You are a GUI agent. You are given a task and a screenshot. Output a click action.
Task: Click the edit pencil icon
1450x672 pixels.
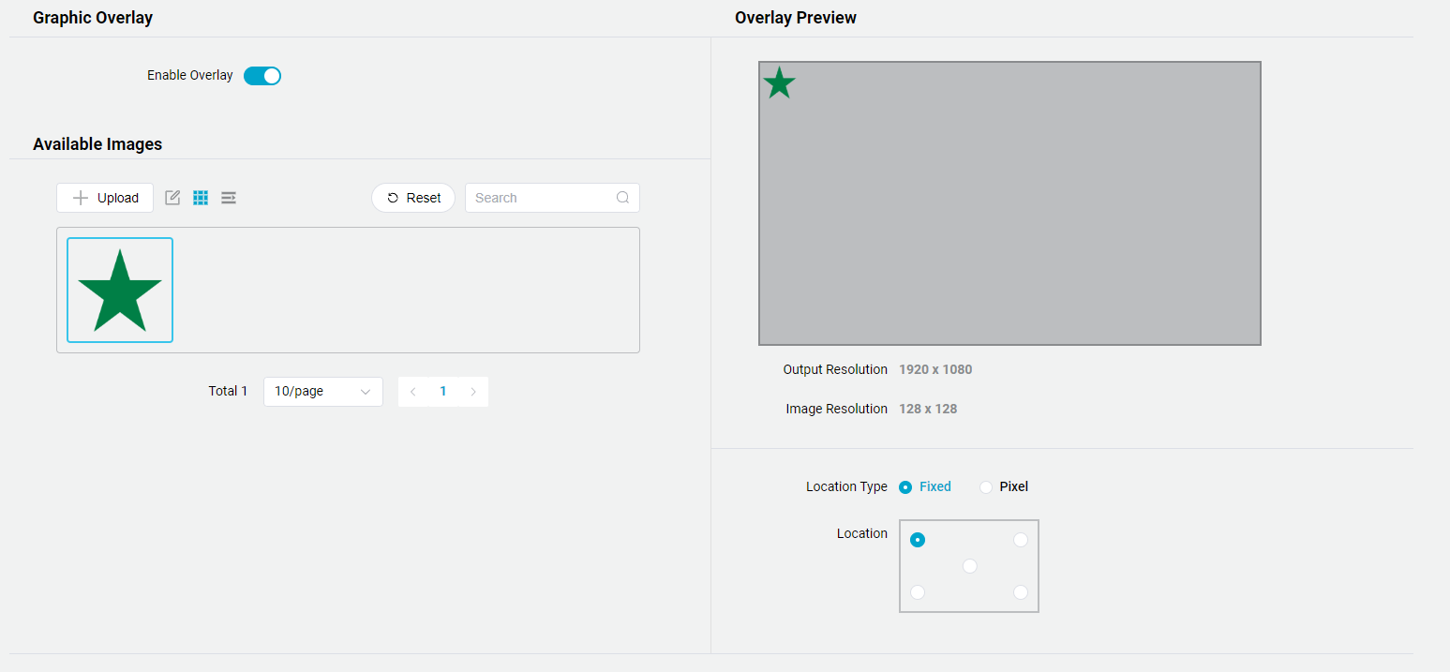click(x=172, y=198)
